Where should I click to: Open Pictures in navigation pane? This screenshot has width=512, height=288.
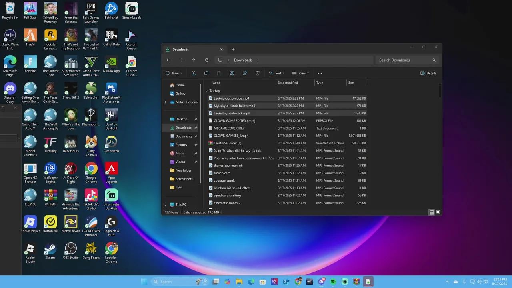click(181, 145)
